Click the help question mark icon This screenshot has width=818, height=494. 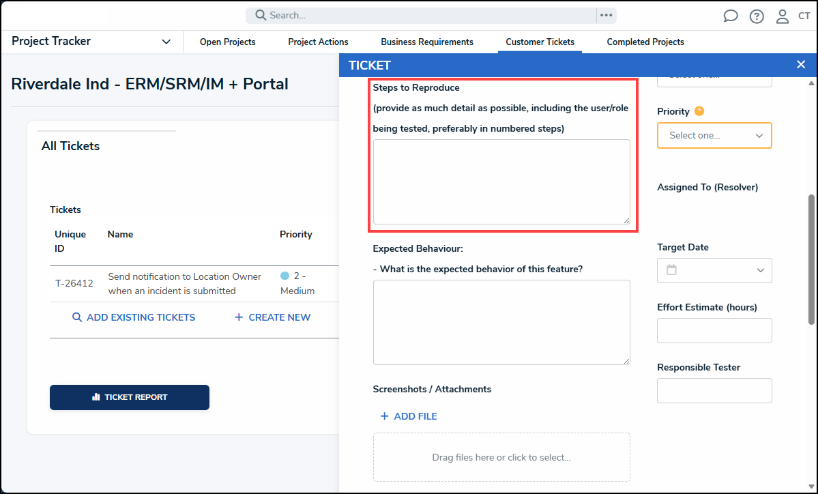click(757, 16)
